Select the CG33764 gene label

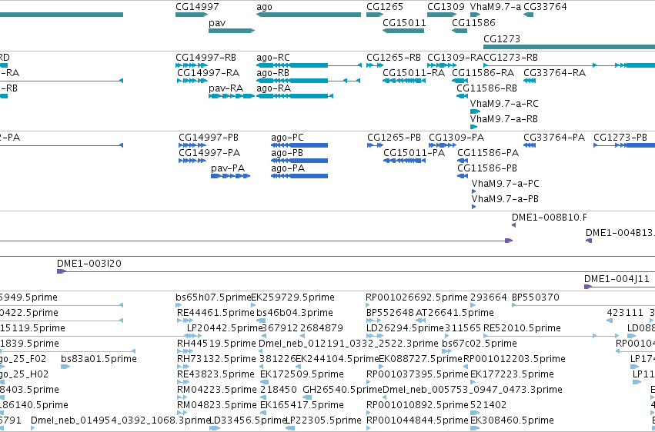(x=545, y=7)
